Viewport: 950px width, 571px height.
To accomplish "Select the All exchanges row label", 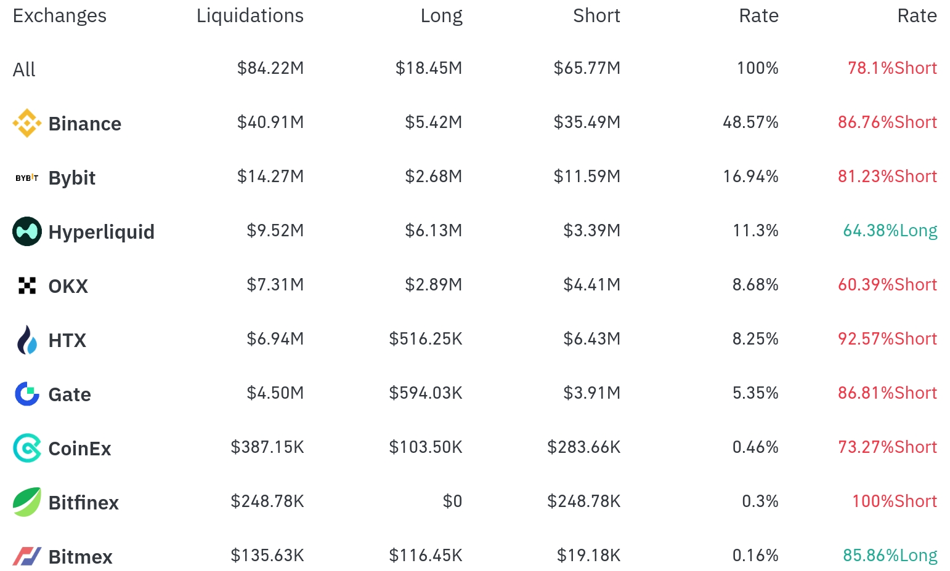I will tap(24, 70).
